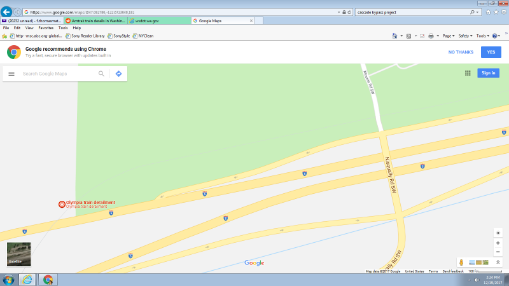
Task: Open Sony Reader Library bookmark
Action: [85, 36]
